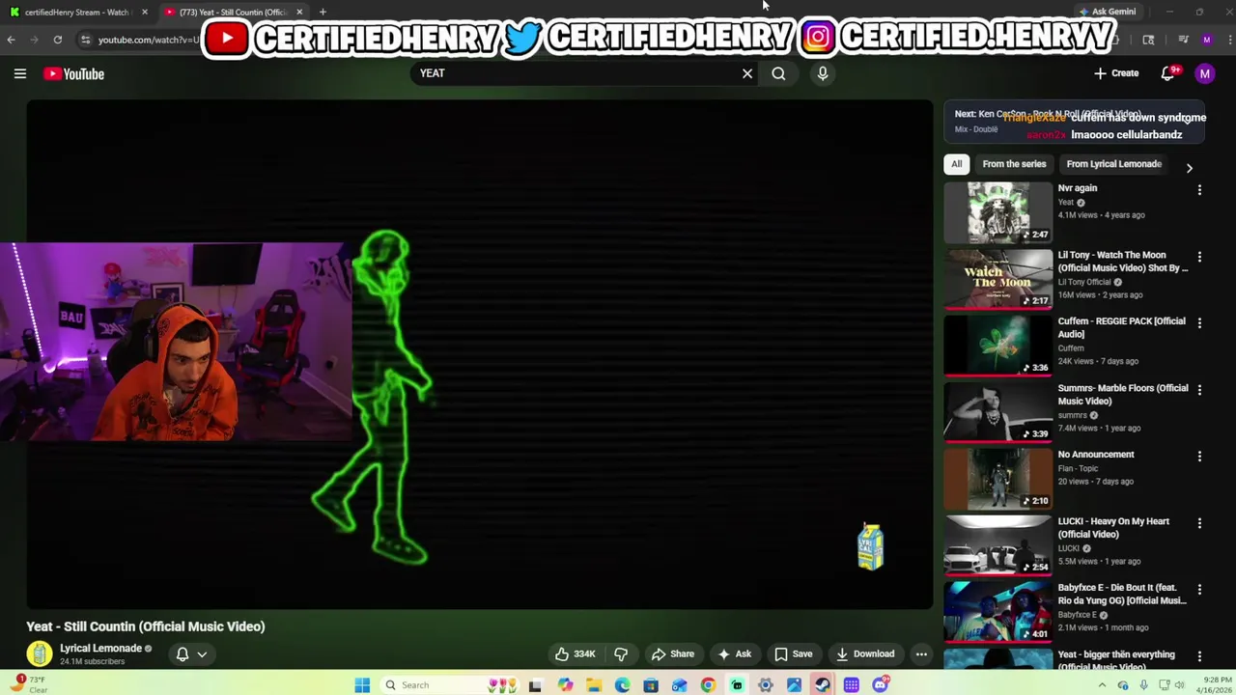Screen dimensions: 1236x695
Task: Go to YouTube home via logo
Action: 73,73
